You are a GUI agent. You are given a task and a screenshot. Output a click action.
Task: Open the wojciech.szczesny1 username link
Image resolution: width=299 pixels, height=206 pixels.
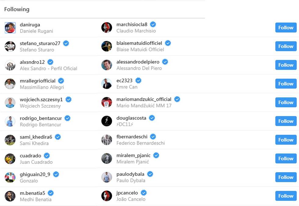point(41,99)
